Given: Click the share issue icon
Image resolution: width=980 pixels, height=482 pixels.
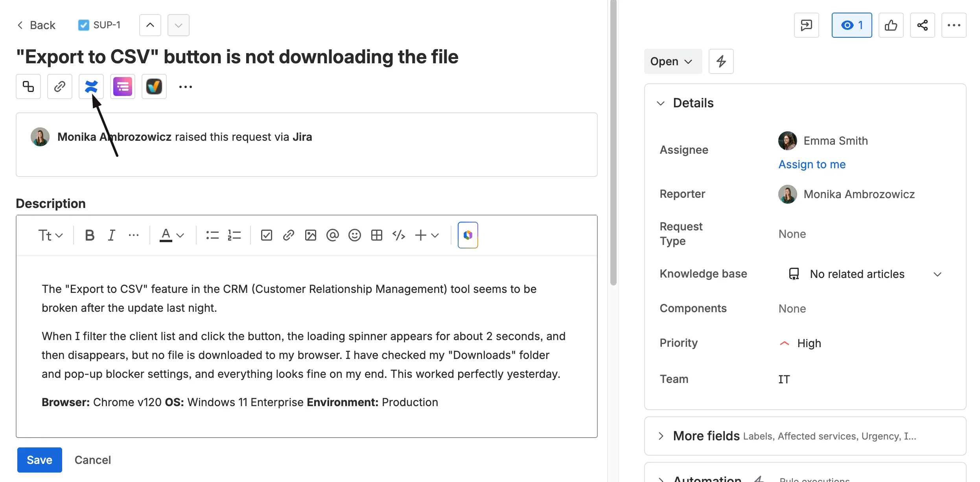Looking at the screenshot, I should click(923, 25).
